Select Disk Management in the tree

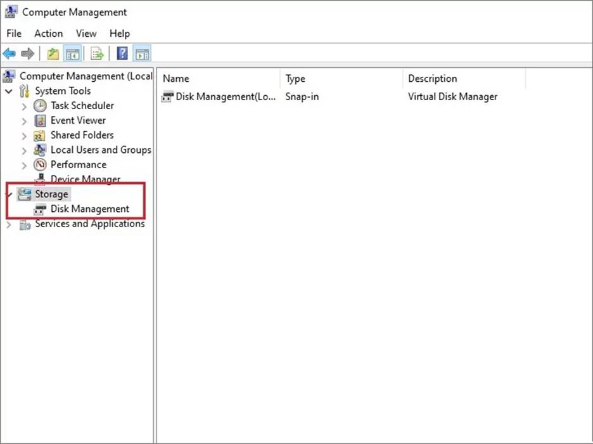tap(89, 209)
